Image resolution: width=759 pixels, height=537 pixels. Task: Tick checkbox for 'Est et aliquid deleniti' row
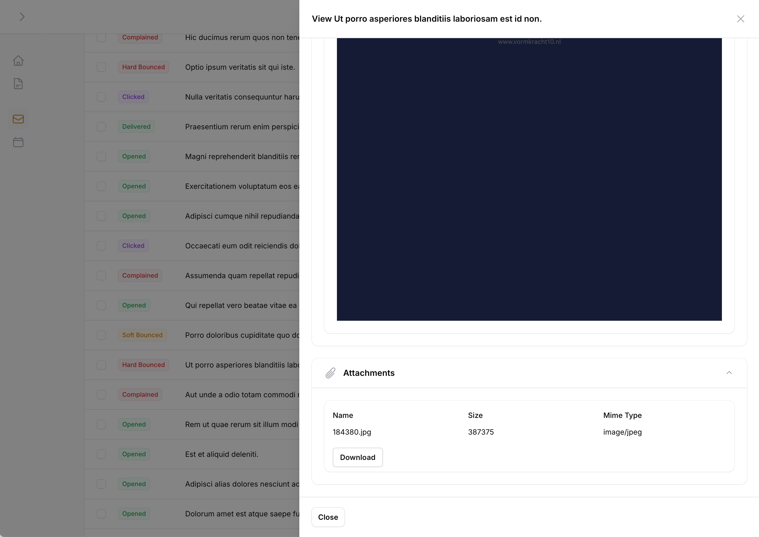point(101,454)
